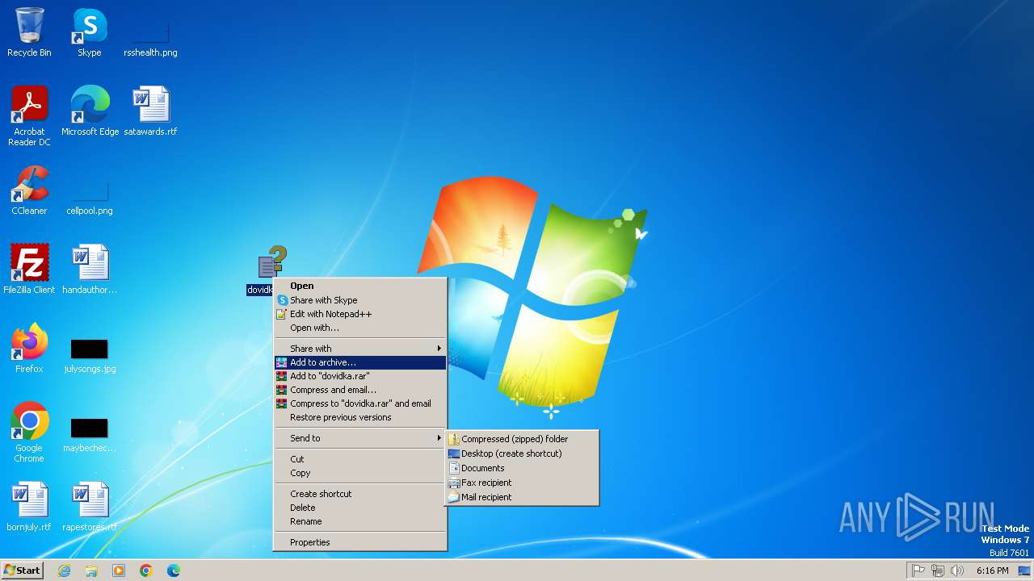Select the bornjuly.rtf document icon
The image size is (1034, 581).
(x=29, y=507)
